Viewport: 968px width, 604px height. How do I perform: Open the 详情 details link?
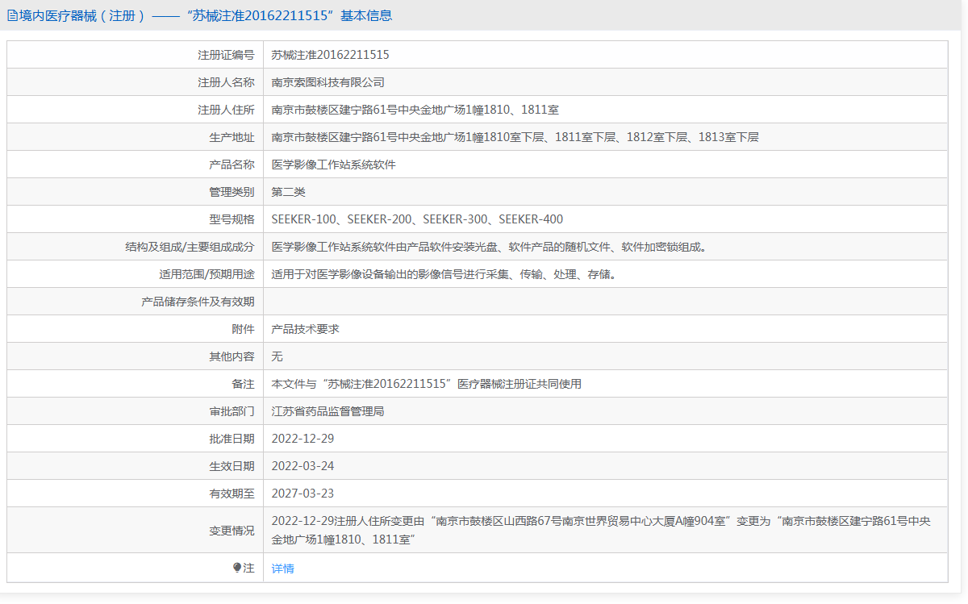[x=283, y=569]
